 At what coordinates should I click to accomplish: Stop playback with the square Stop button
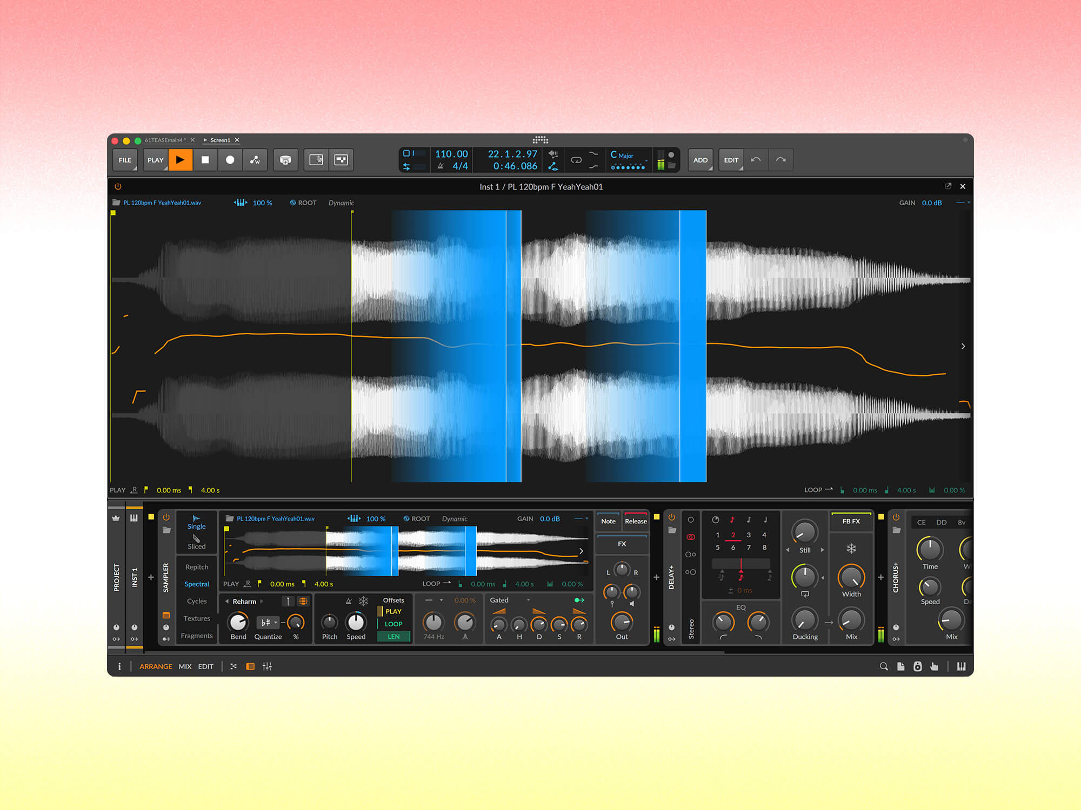click(205, 160)
